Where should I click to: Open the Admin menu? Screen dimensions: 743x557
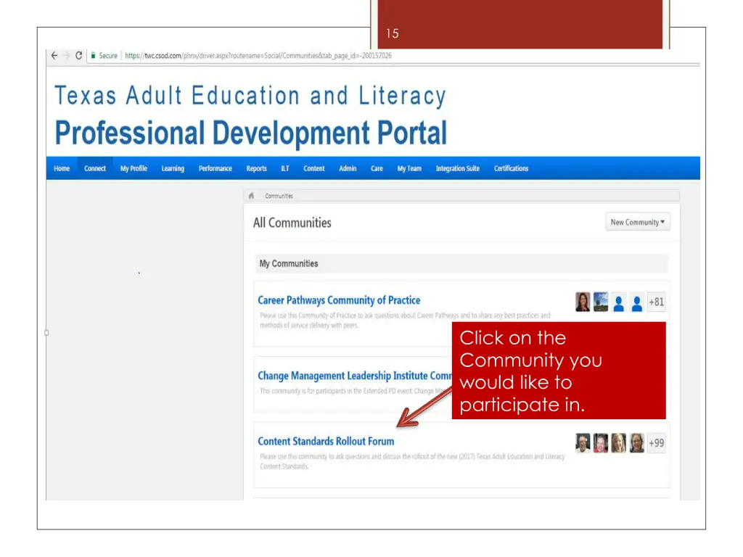(348, 168)
